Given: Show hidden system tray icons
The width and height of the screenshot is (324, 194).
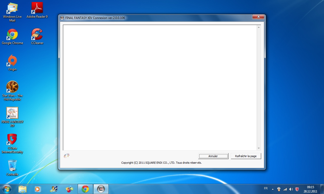Looking at the screenshot, I should (x=273, y=189).
